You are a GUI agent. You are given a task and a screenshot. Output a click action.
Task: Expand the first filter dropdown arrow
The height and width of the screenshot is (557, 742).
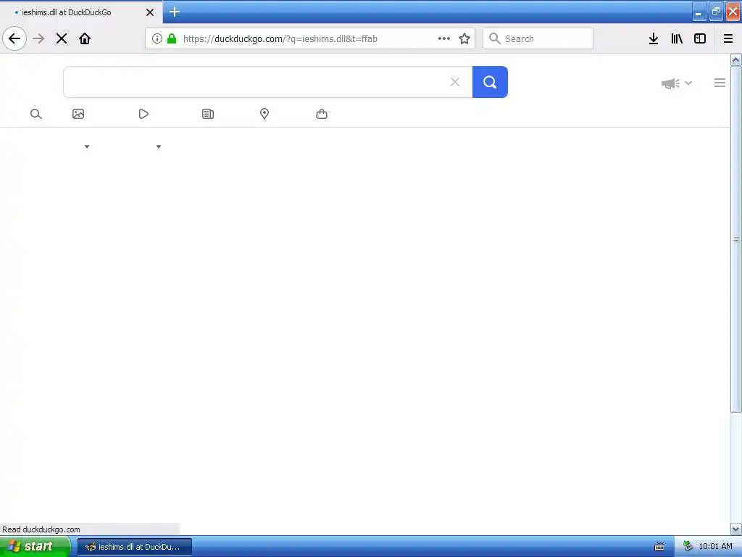(x=87, y=147)
